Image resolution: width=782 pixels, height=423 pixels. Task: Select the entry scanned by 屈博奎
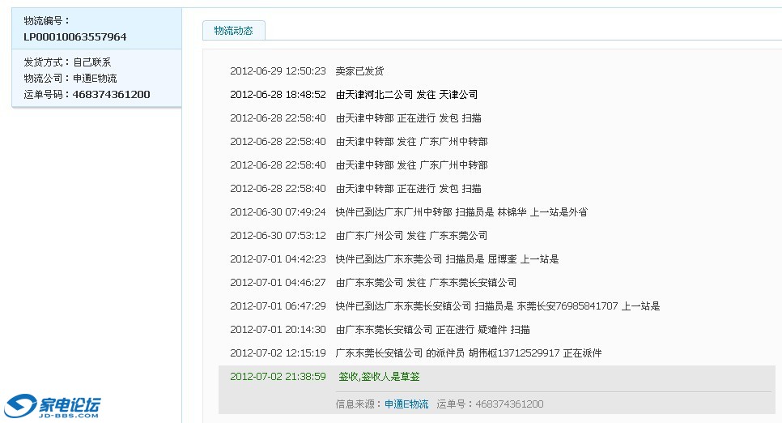pyautogui.click(x=447, y=259)
